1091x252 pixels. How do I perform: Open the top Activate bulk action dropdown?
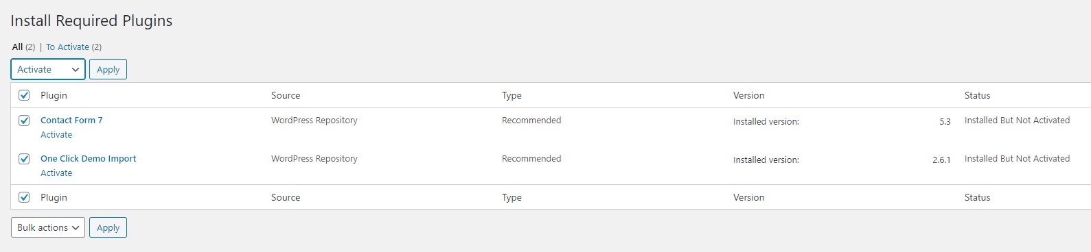tap(48, 69)
